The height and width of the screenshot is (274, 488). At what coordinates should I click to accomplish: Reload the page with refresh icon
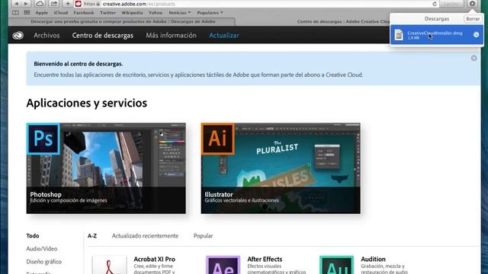click(x=435, y=4)
